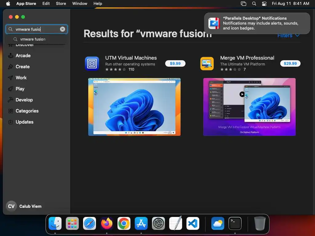Click the App Store Dock icon
The image size is (315, 236).
[141, 223]
